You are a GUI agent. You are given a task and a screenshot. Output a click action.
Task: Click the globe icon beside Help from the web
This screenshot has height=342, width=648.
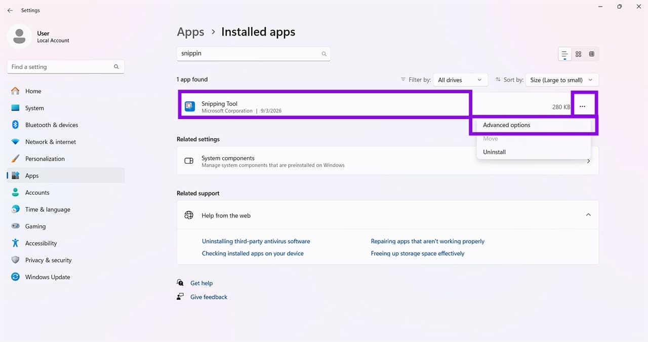(189, 215)
